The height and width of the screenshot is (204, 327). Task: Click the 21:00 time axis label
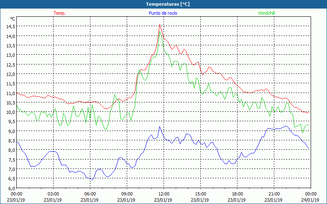coord(274,194)
